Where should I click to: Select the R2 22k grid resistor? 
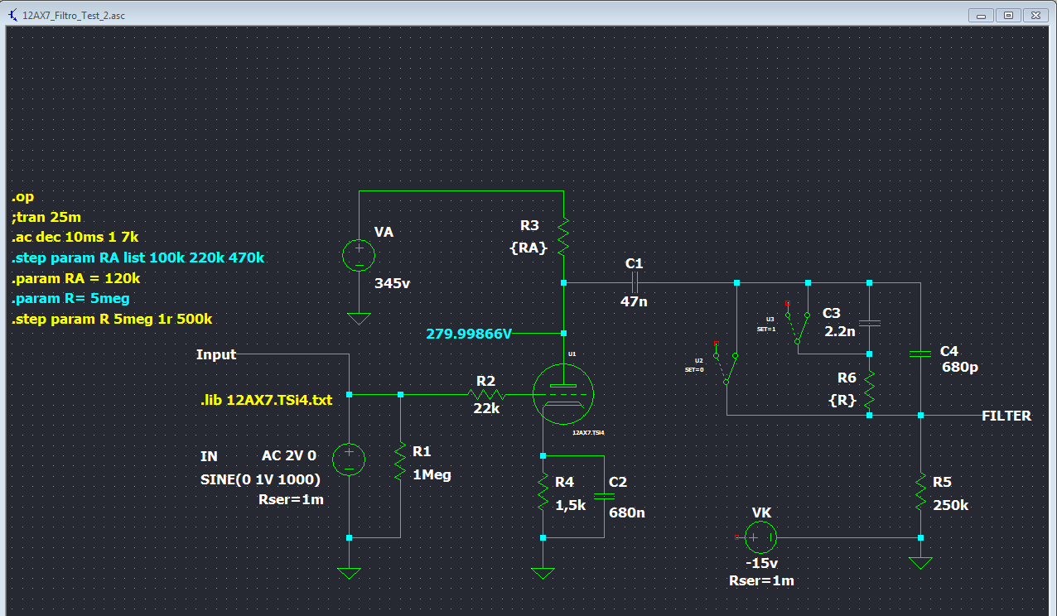pos(485,395)
